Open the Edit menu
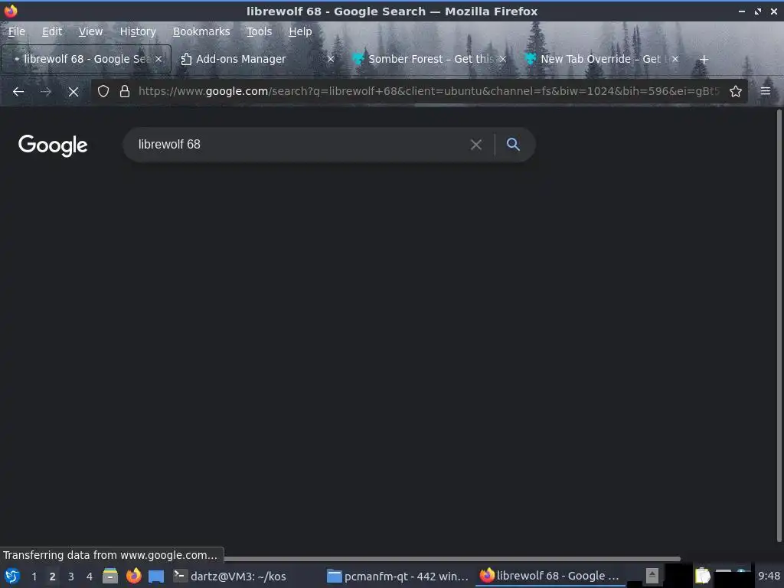This screenshot has width=784, height=588. click(52, 31)
